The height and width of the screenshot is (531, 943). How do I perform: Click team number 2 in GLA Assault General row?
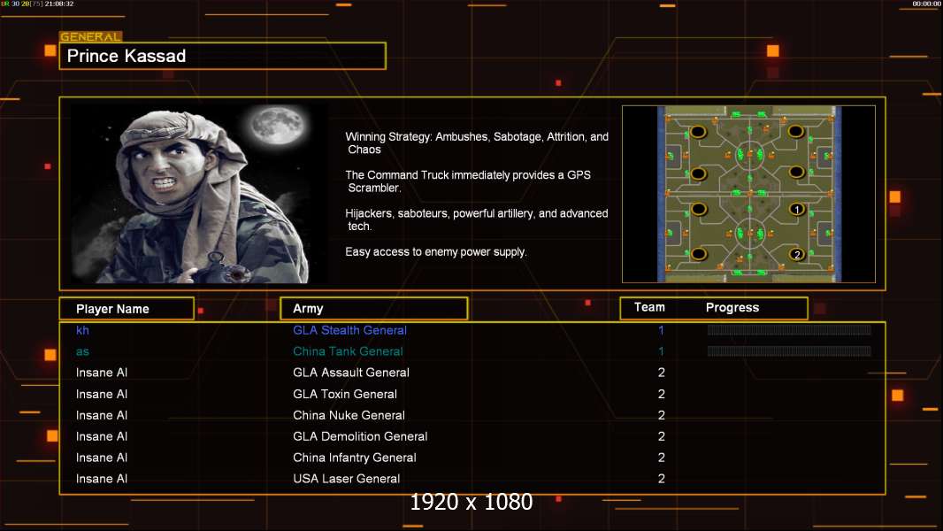pyautogui.click(x=661, y=373)
